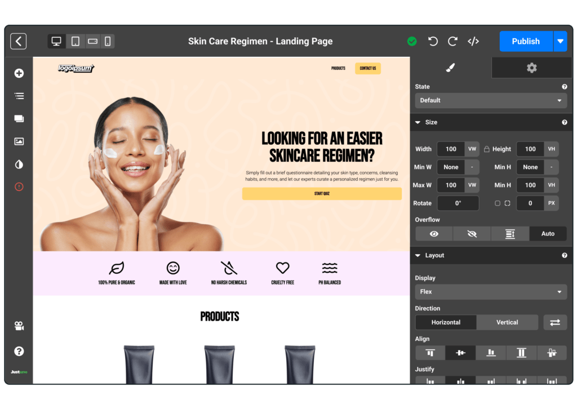Switch to the style brush tab
This screenshot has height=409, width=577.
click(450, 68)
